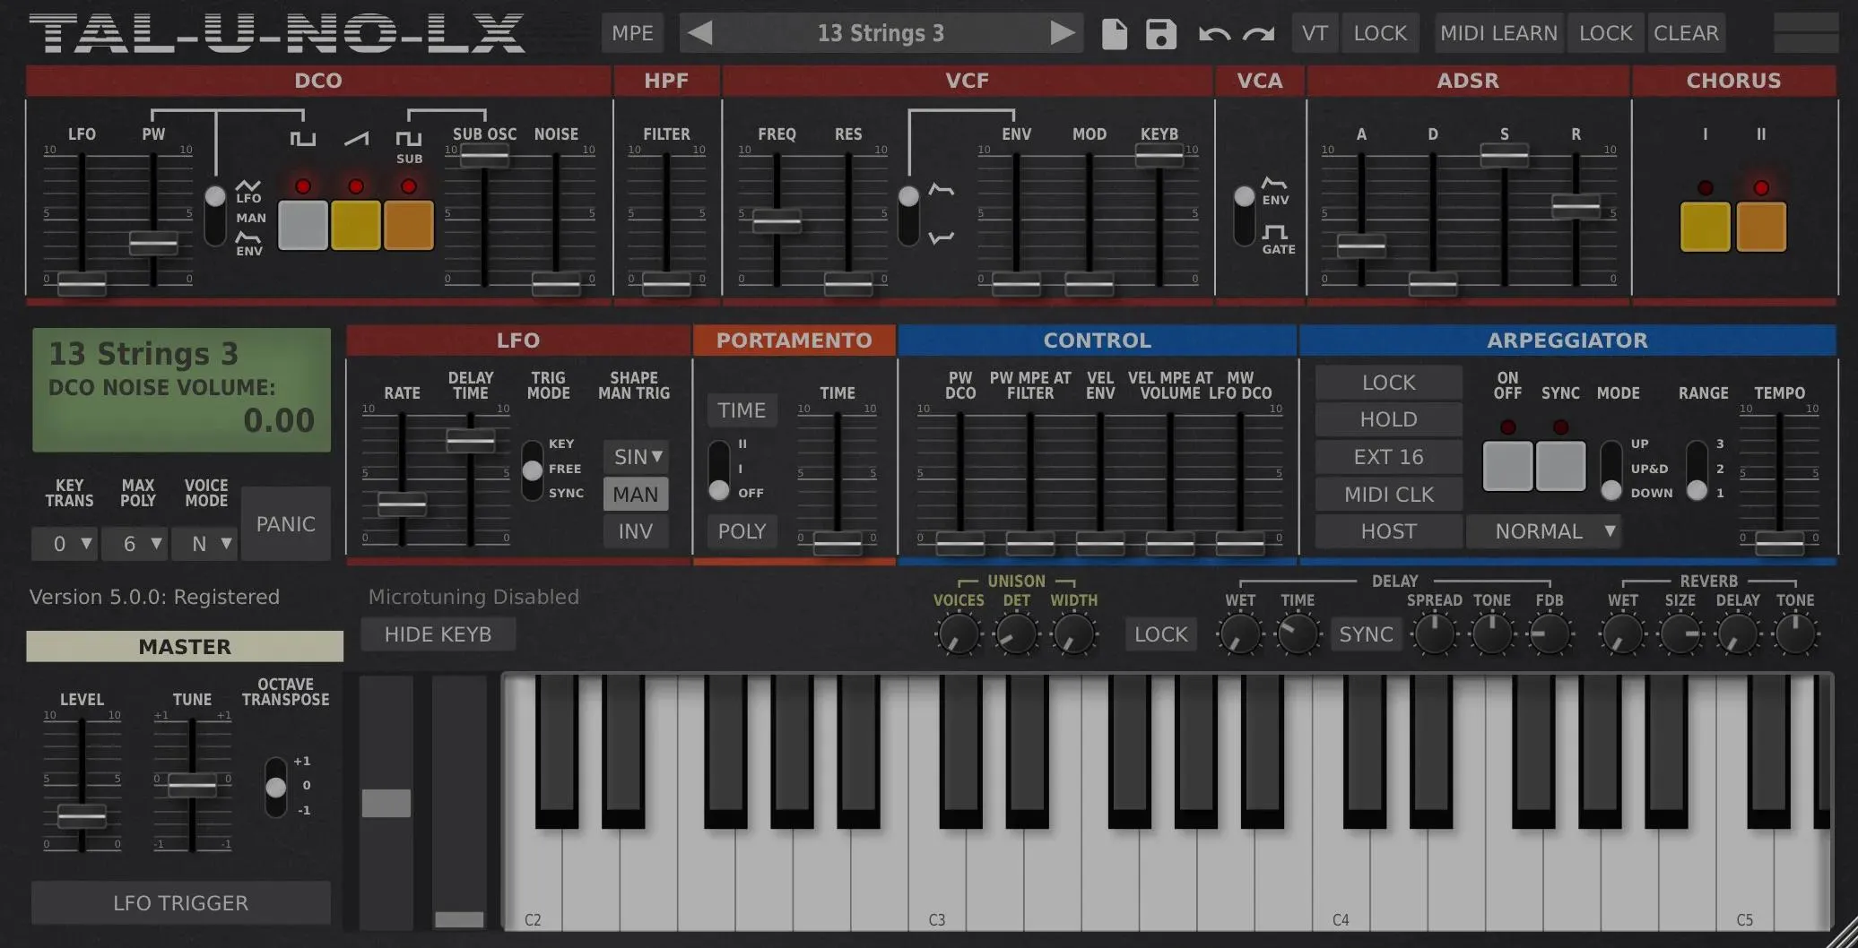The image size is (1858, 948).
Task: Toggle Chorus II button
Action: (x=1761, y=227)
